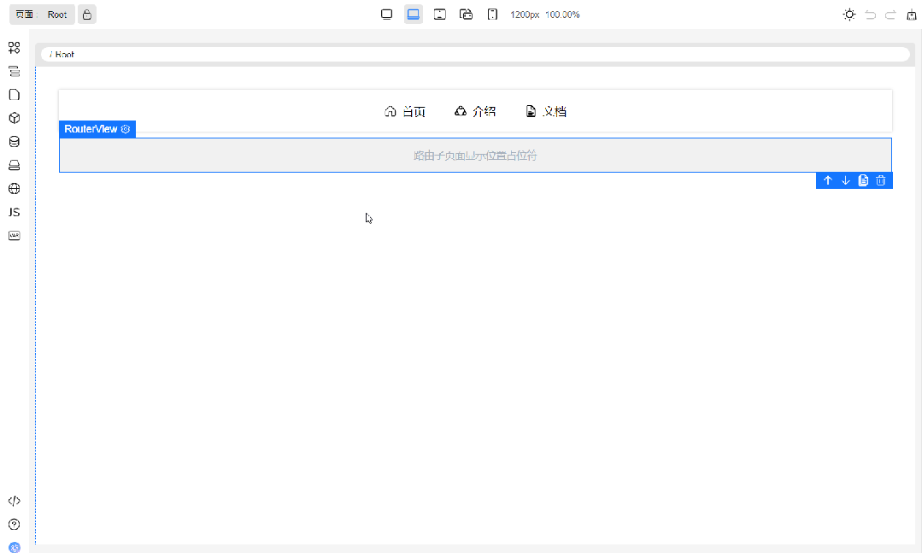
Task: Switch canvas to desktop monitor view
Action: [x=386, y=15]
